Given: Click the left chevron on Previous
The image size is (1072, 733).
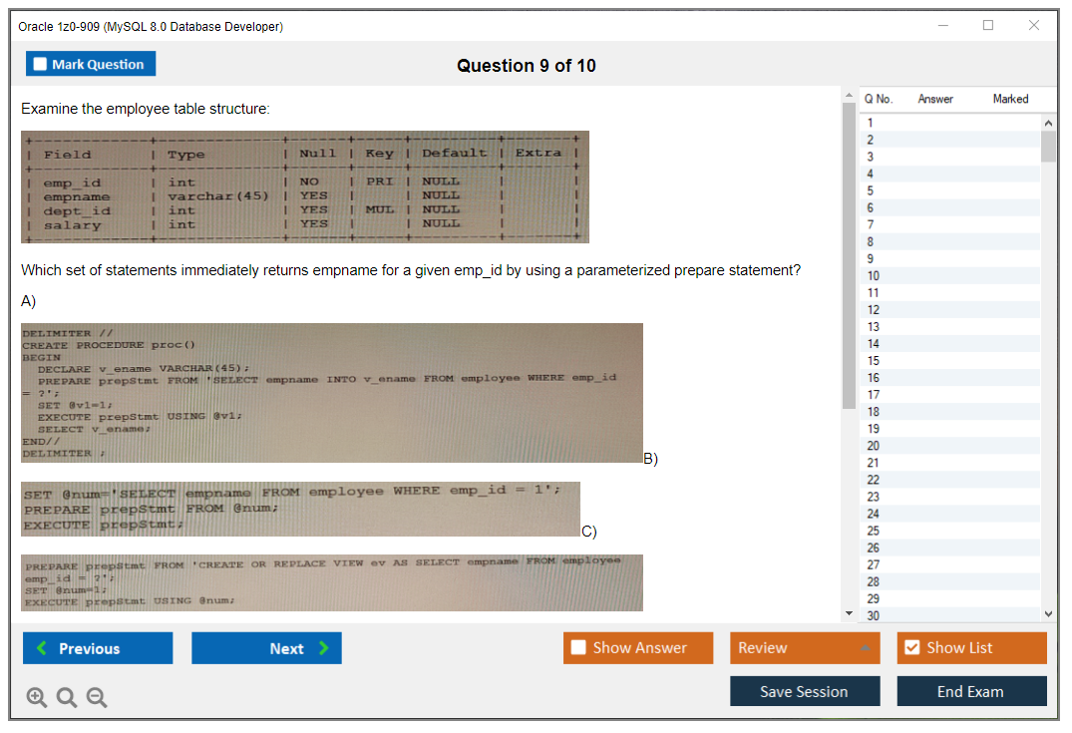Looking at the screenshot, I should (41, 648).
